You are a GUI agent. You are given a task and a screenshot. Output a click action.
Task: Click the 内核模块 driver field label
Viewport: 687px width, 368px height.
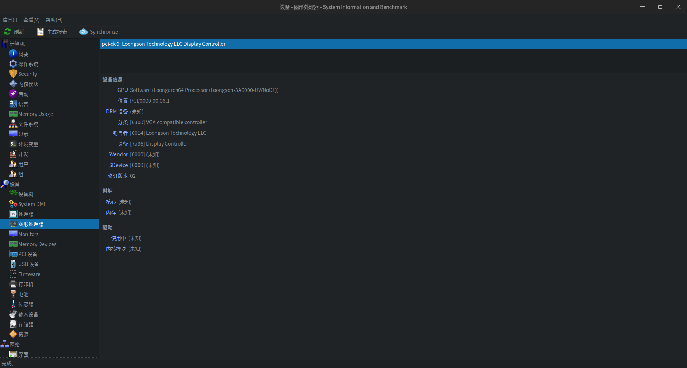point(116,249)
